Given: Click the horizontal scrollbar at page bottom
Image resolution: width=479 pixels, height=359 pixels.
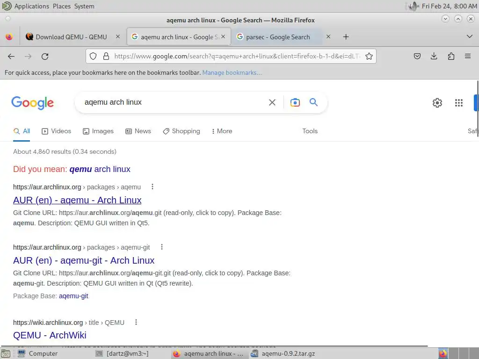Looking at the screenshot, I should [x=214, y=346].
